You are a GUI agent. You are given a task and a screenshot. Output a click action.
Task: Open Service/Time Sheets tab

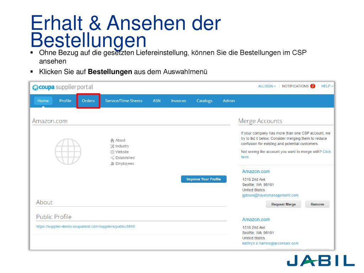124,101
